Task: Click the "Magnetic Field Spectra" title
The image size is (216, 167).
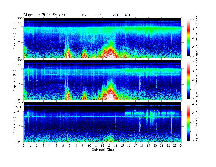Action: tap(45, 15)
